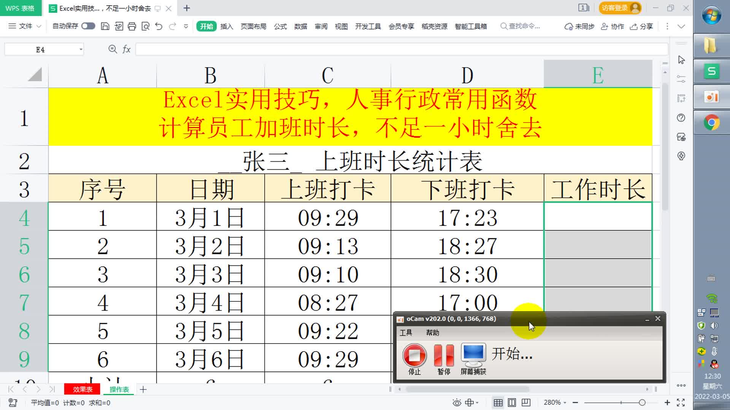Click the insert function fx icon
The width and height of the screenshot is (730, 410).
pos(127,49)
